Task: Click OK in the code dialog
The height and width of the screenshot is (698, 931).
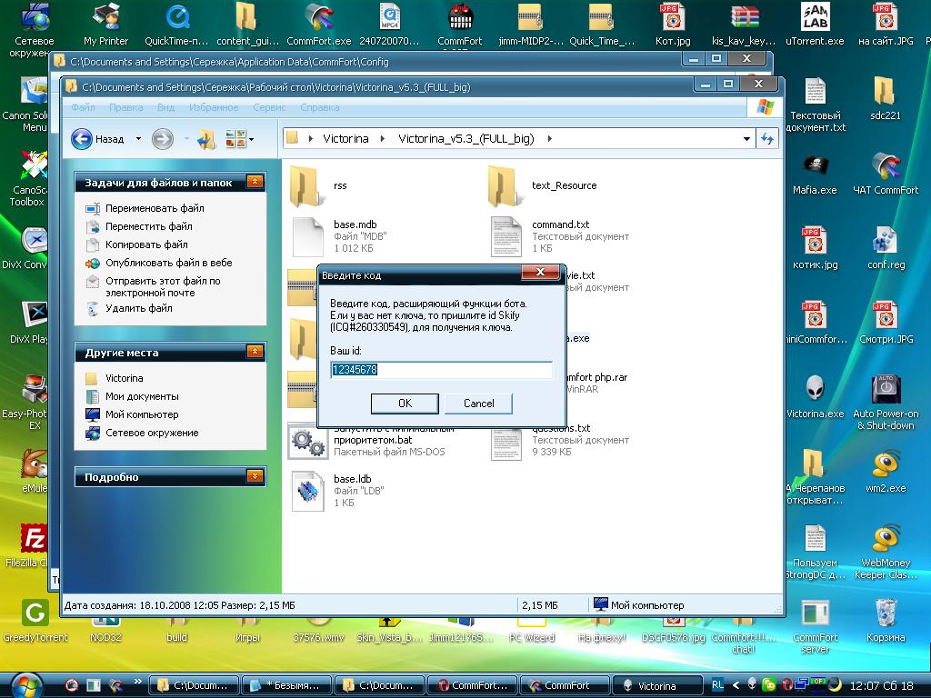Action: 405,404
